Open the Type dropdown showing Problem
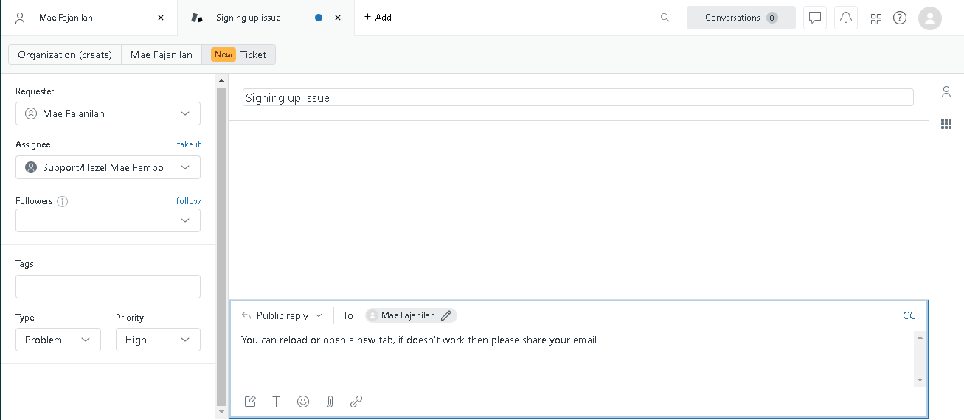The width and height of the screenshot is (964, 420). pyautogui.click(x=58, y=340)
